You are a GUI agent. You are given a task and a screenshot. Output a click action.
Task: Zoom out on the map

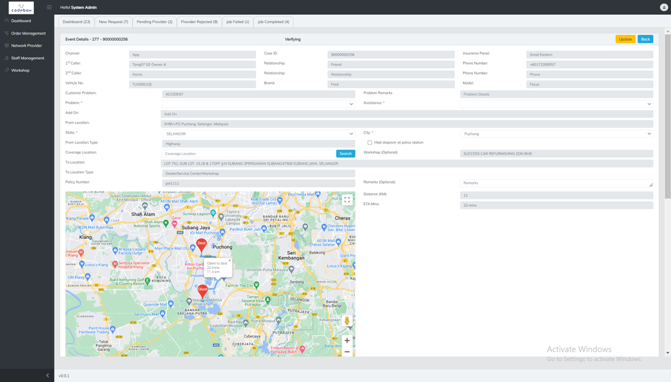[347, 352]
